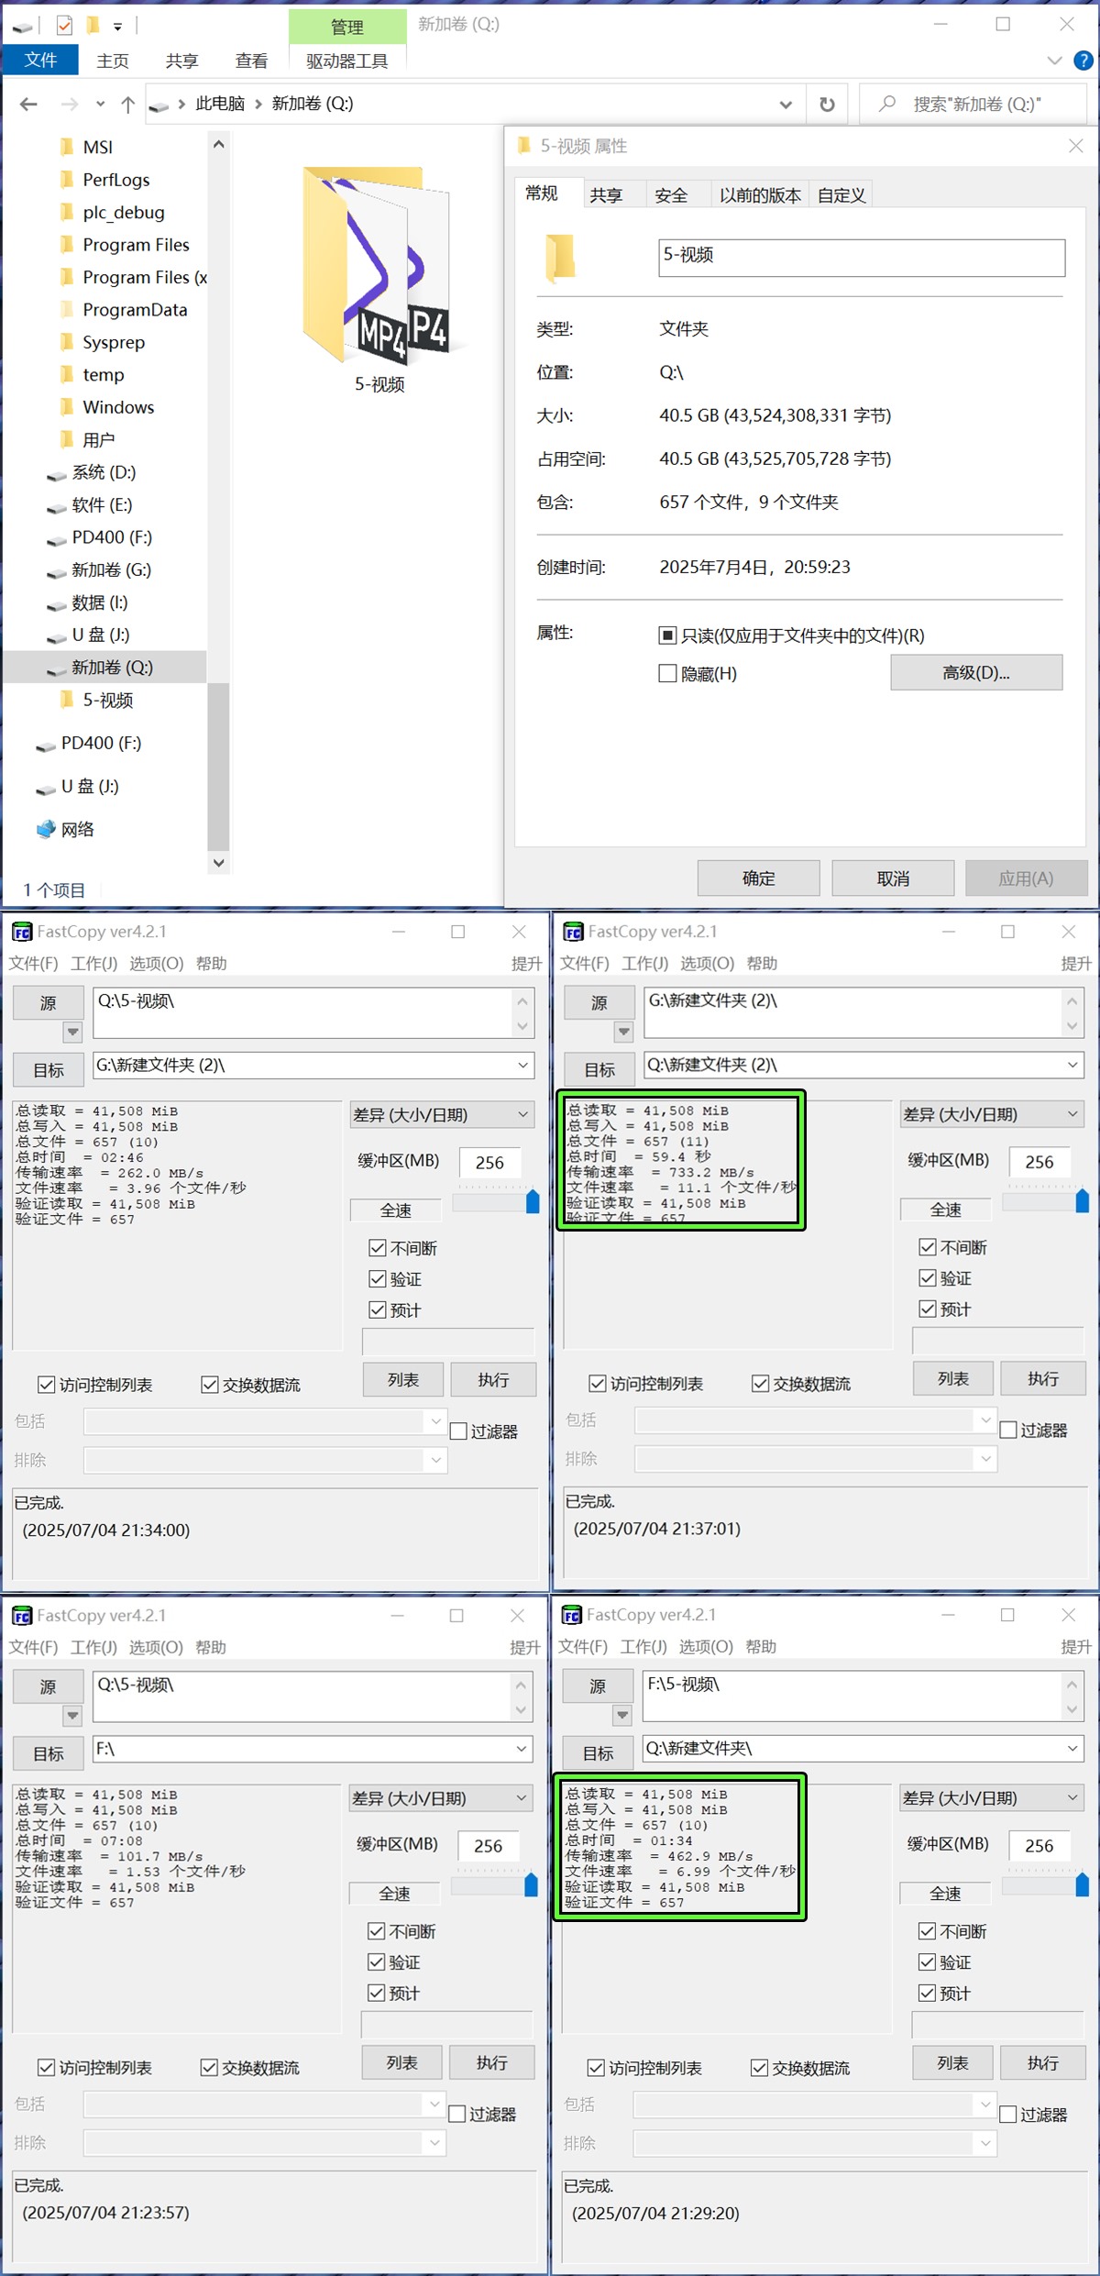Click the refresh icon beside the address bar
Viewport: 1100px width, 2276px height.
click(827, 105)
